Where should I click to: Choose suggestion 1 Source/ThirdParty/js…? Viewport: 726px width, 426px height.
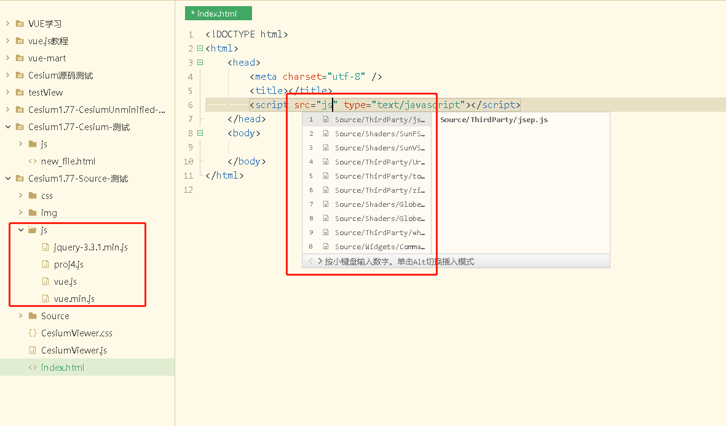[x=367, y=119]
